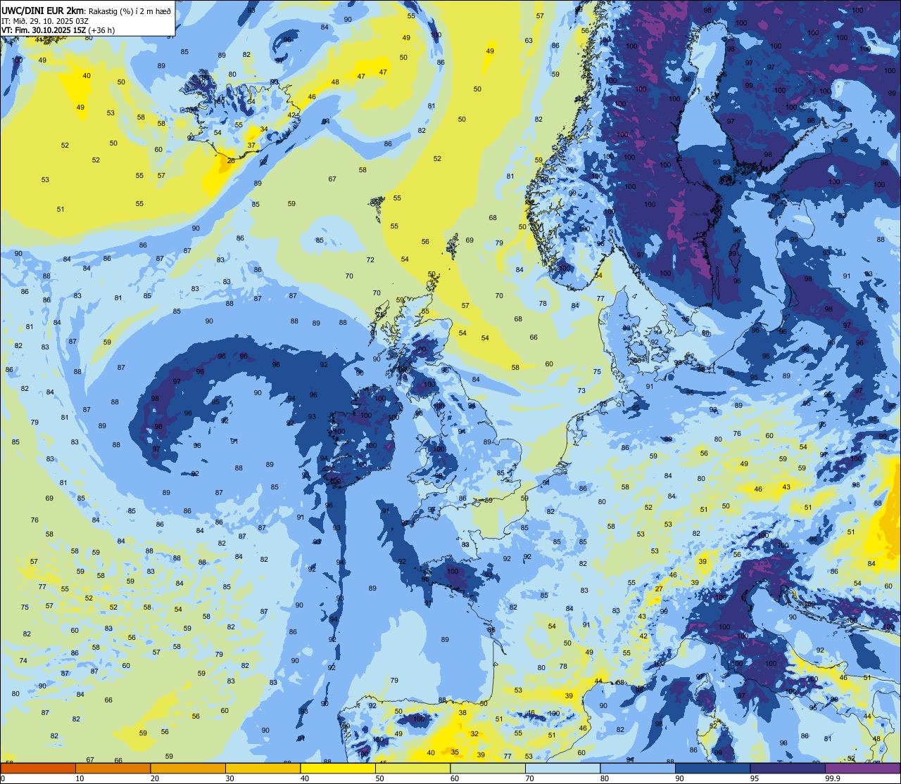Screen dimensions: 901x784
Task: Click the legend tick label '95'
Action: coord(755,778)
